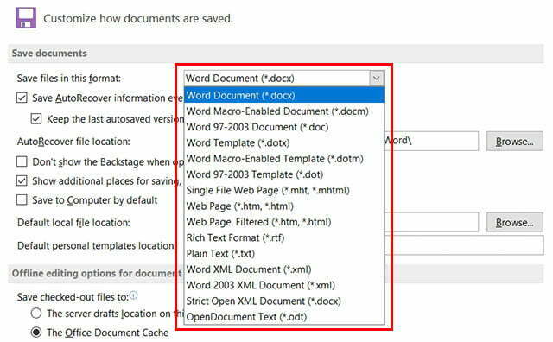Image resolution: width=553 pixels, height=342 pixels.
Task: Select OpenDocument Text (*.odt) format
Action: [284, 317]
